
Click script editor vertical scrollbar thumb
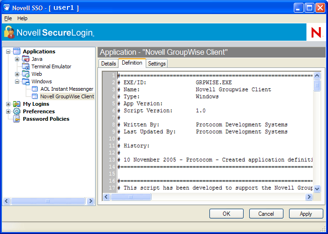tap(317, 85)
